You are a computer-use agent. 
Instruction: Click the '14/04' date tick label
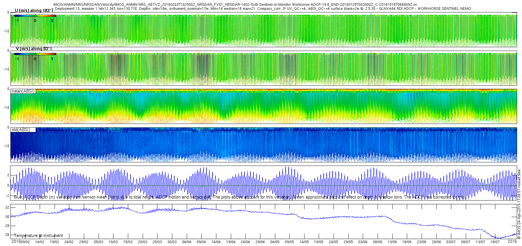[x=216, y=242]
